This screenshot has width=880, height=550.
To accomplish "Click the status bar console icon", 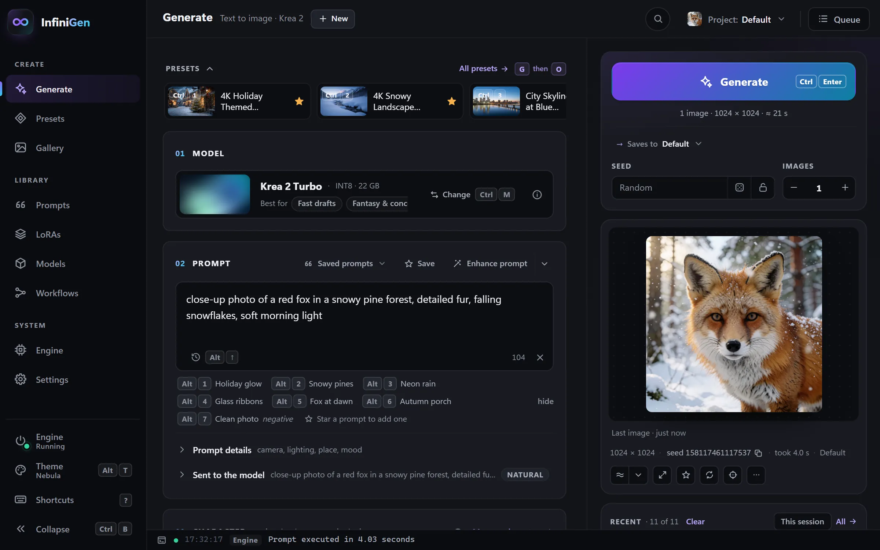I will click(x=162, y=540).
